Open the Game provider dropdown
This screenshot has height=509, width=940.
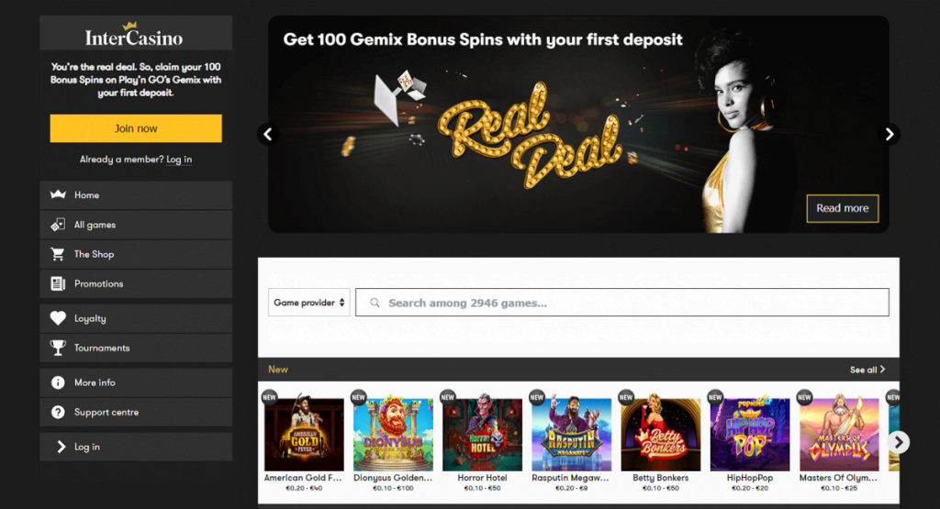click(x=308, y=303)
